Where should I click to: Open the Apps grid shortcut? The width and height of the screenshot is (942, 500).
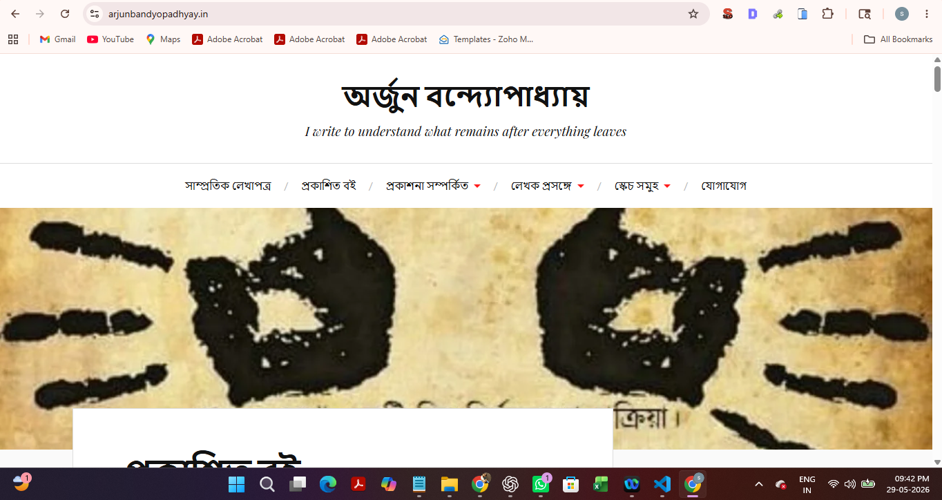click(x=13, y=39)
